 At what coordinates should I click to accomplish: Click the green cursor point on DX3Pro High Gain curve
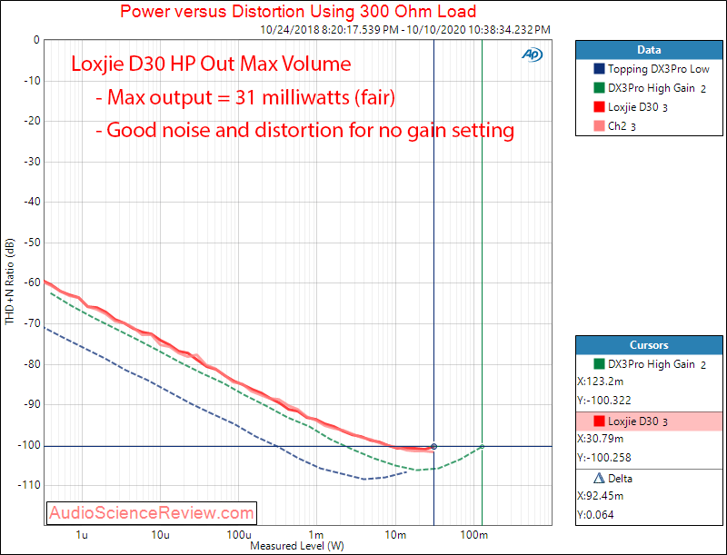pyautogui.click(x=483, y=447)
